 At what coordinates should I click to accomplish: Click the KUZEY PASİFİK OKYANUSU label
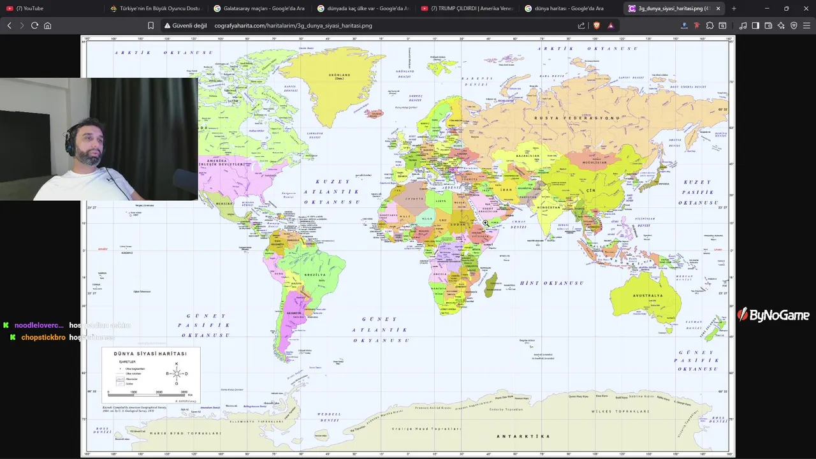[698, 191]
